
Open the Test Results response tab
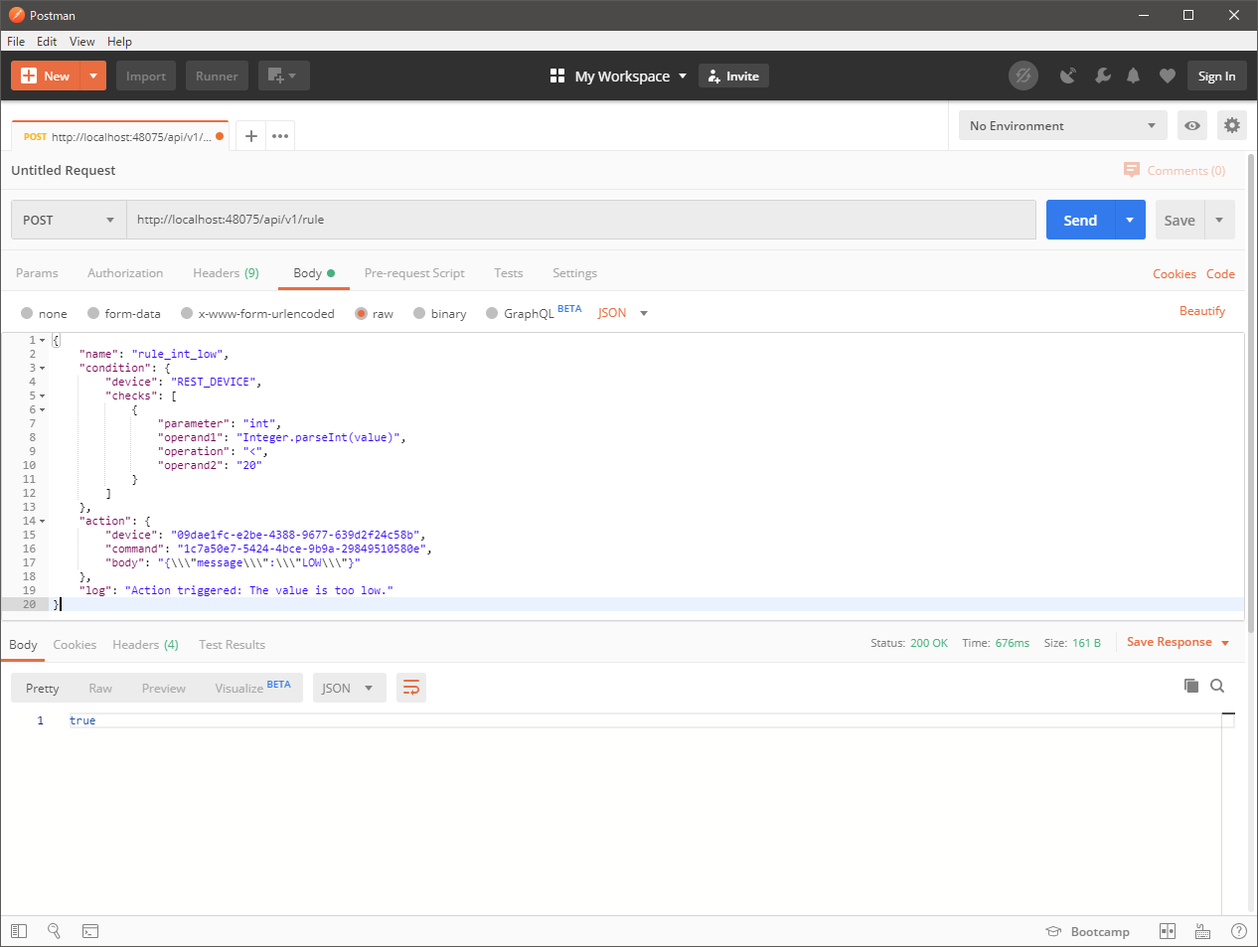coord(232,645)
